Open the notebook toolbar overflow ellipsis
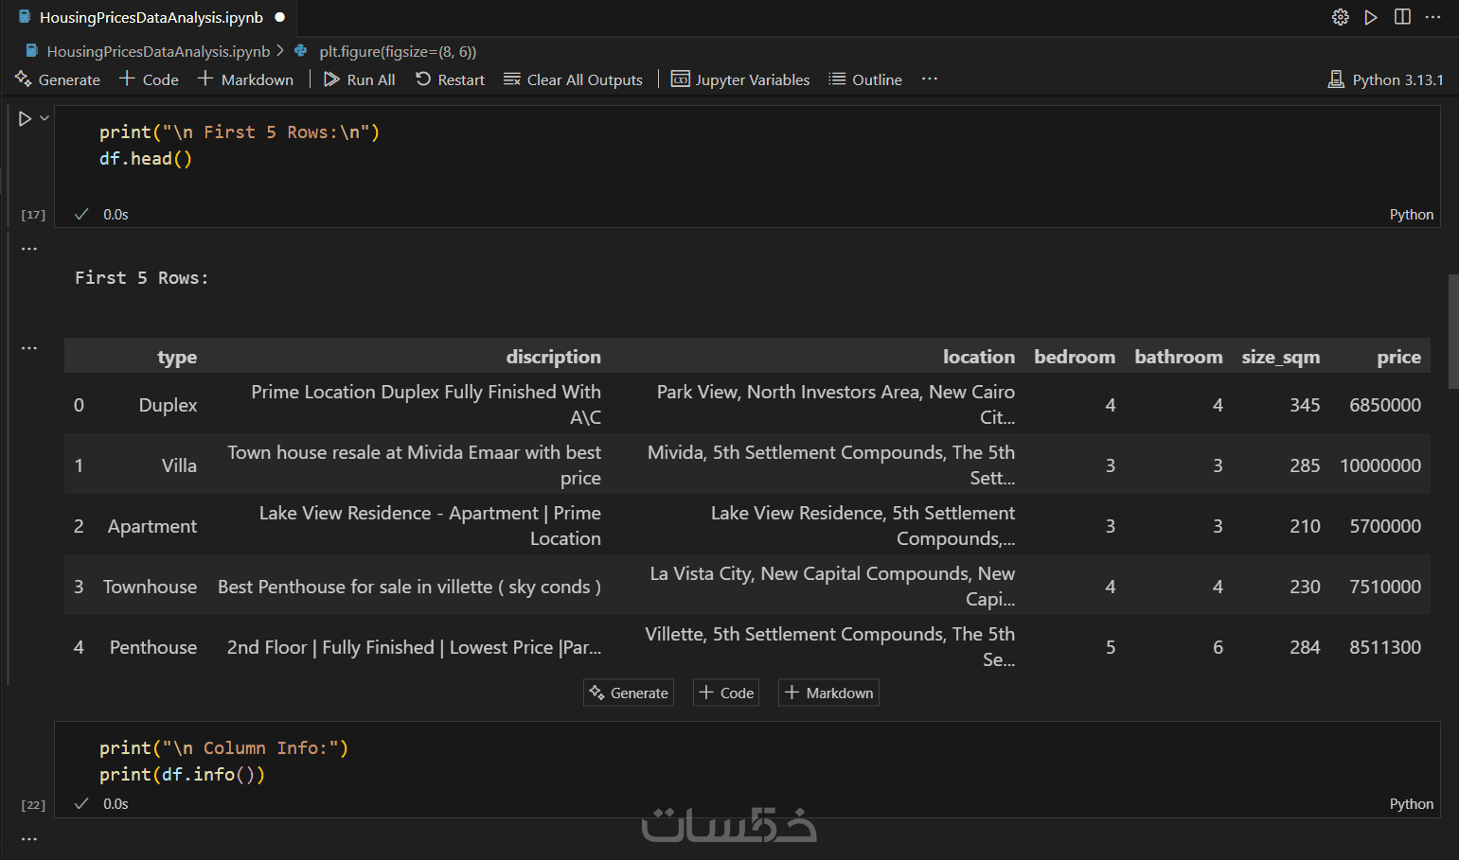 (x=930, y=79)
